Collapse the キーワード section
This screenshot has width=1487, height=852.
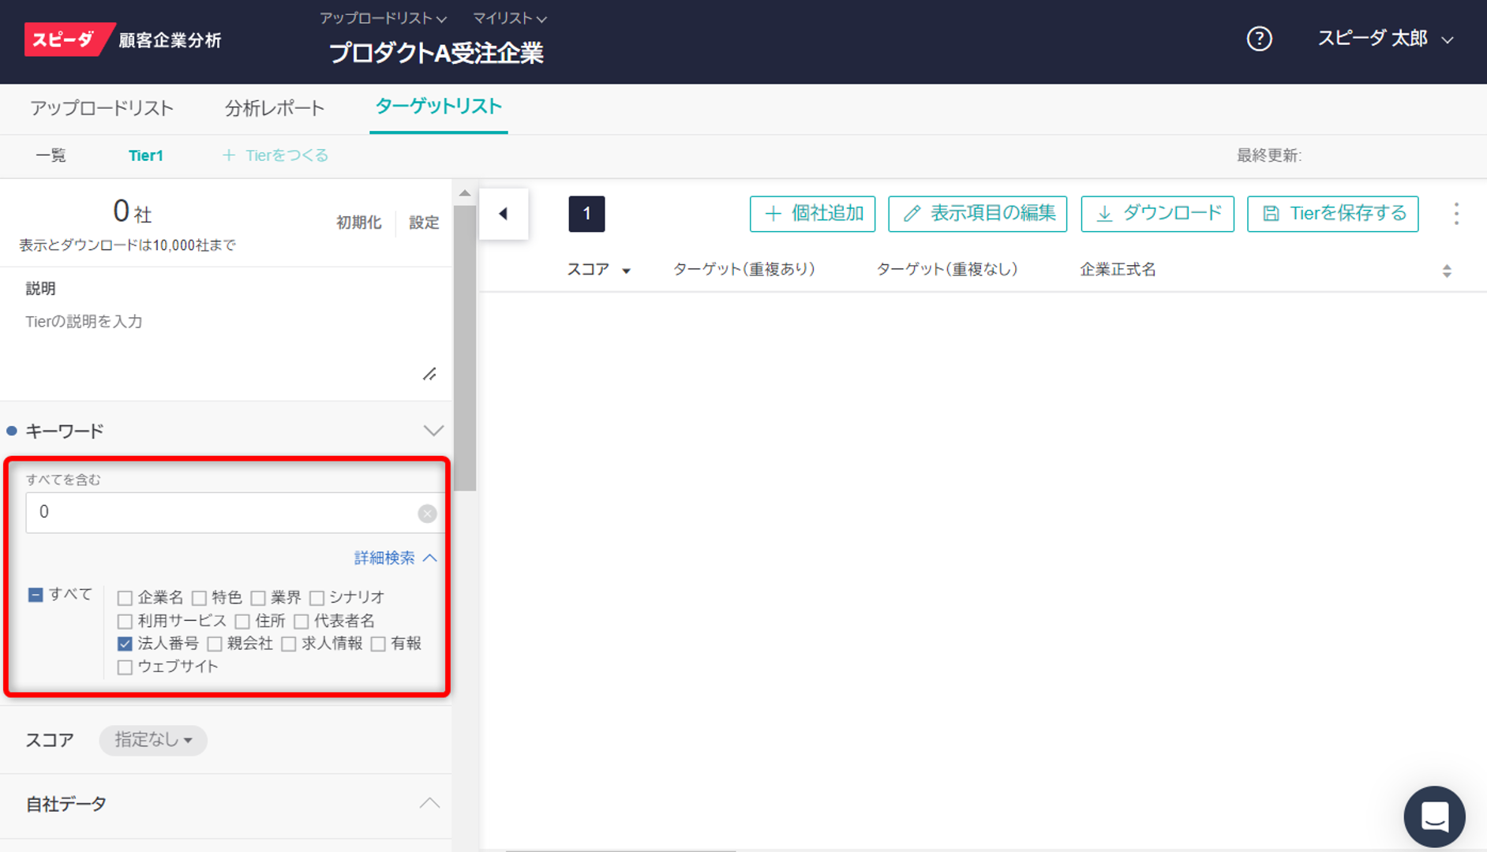coord(433,431)
